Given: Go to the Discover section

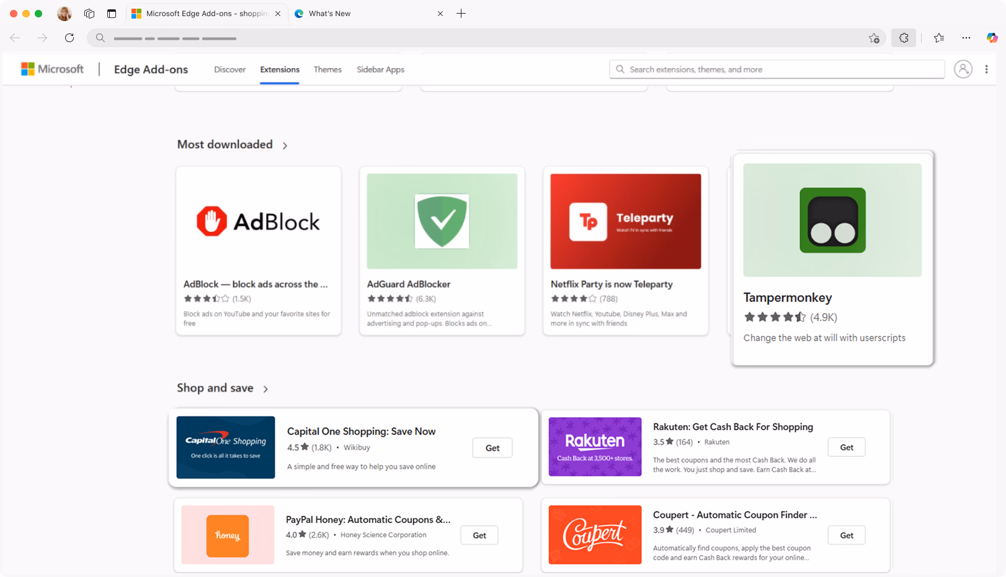Looking at the screenshot, I should click(230, 69).
